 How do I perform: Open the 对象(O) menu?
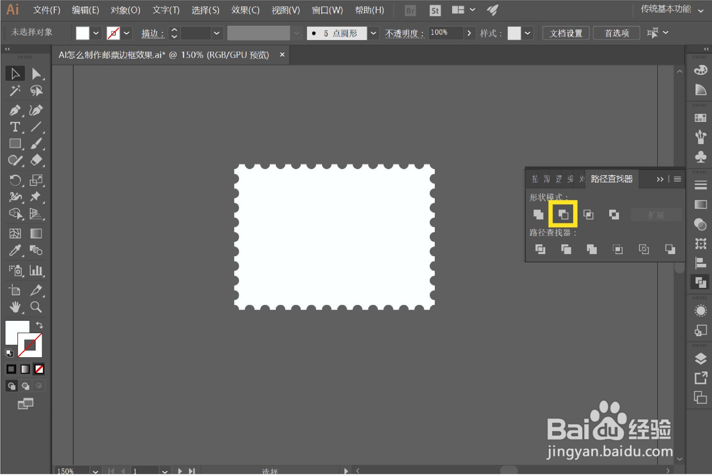125,10
